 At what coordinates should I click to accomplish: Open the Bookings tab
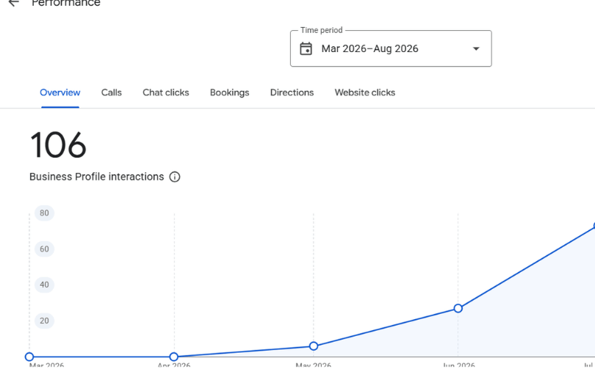[x=230, y=92]
